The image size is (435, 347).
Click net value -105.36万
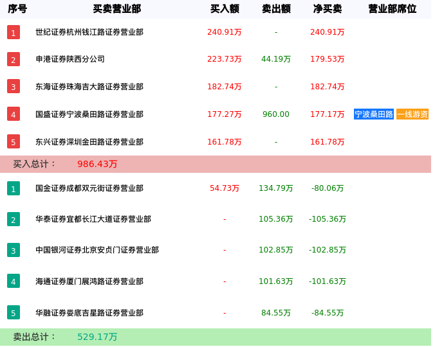[328, 219]
